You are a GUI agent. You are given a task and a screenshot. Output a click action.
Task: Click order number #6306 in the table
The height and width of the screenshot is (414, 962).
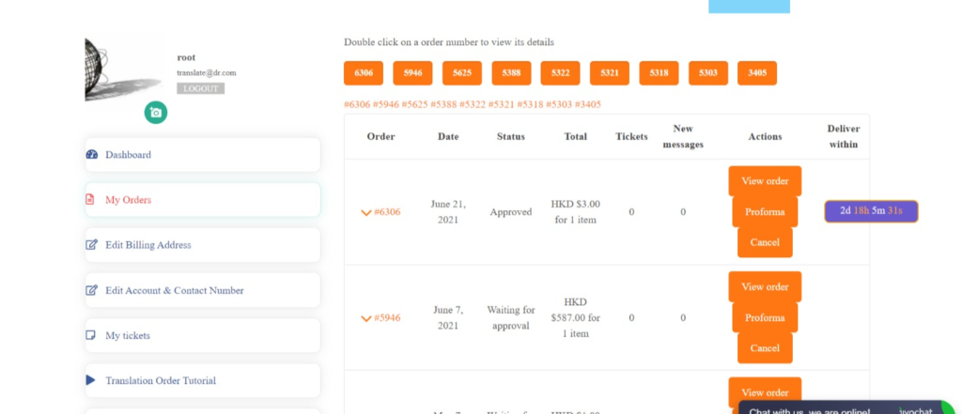pos(387,212)
